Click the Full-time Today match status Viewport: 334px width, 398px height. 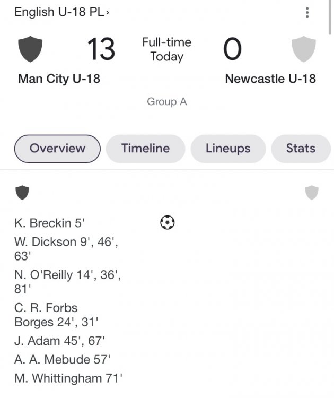(x=166, y=49)
